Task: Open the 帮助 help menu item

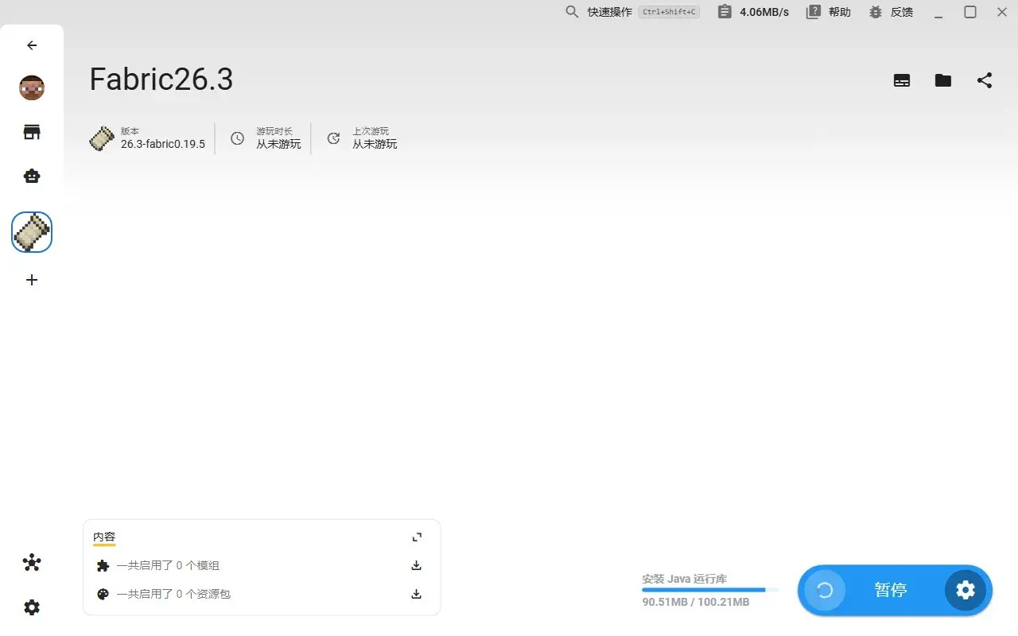Action: click(x=829, y=12)
